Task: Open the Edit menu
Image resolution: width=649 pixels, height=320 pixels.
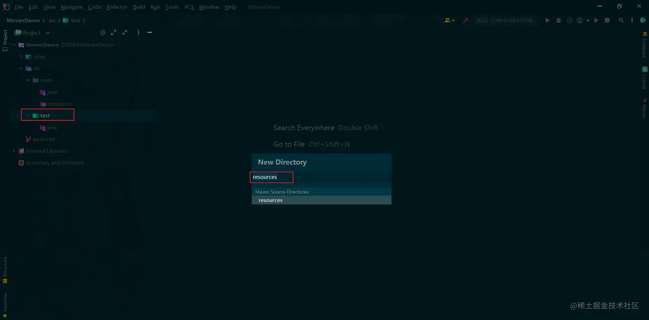Action: 33,7
